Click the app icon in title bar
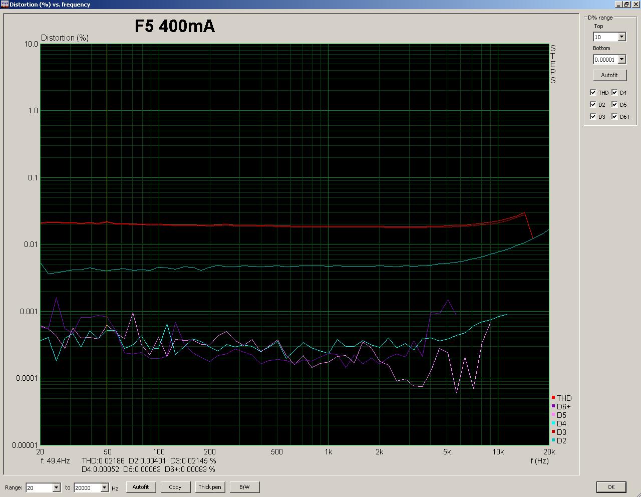Image resolution: width=641 pixels, height=497 pixels. tap(5, 4)
